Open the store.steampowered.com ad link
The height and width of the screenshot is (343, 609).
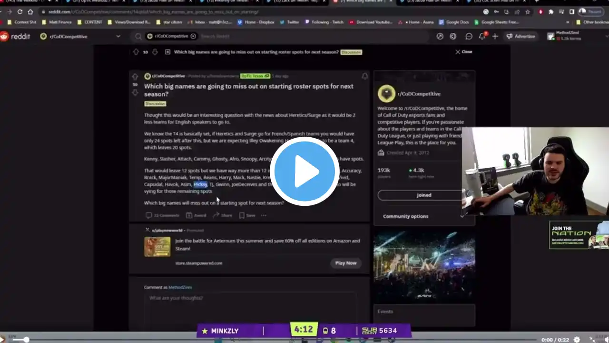click(x=198, y=263)
